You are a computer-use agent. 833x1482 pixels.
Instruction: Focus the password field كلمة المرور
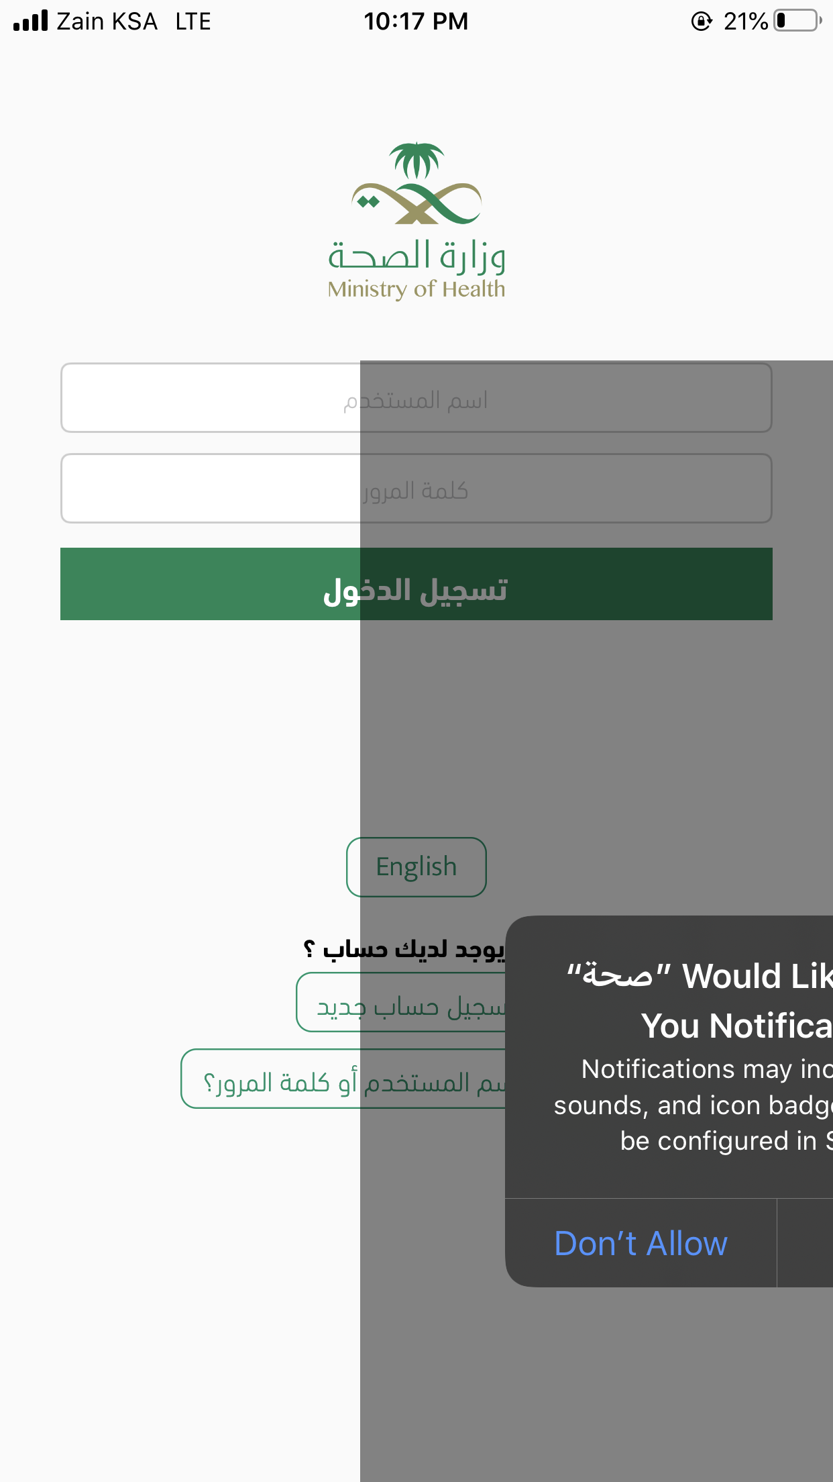point(416,489)
